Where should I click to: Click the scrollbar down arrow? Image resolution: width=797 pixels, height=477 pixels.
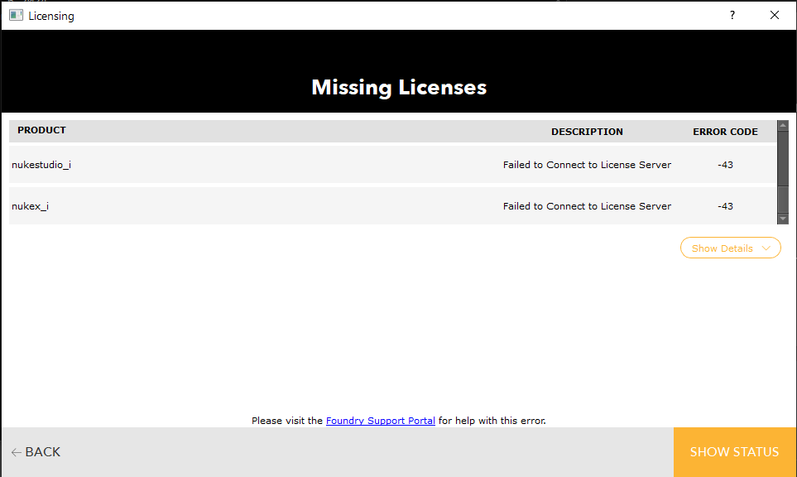tap(783, 219)
